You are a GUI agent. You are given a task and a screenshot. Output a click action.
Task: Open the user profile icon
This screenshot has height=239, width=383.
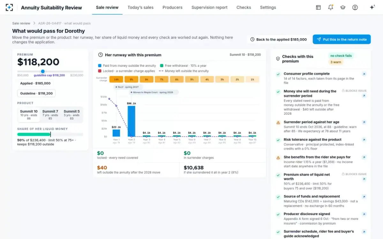pos(355,7)
